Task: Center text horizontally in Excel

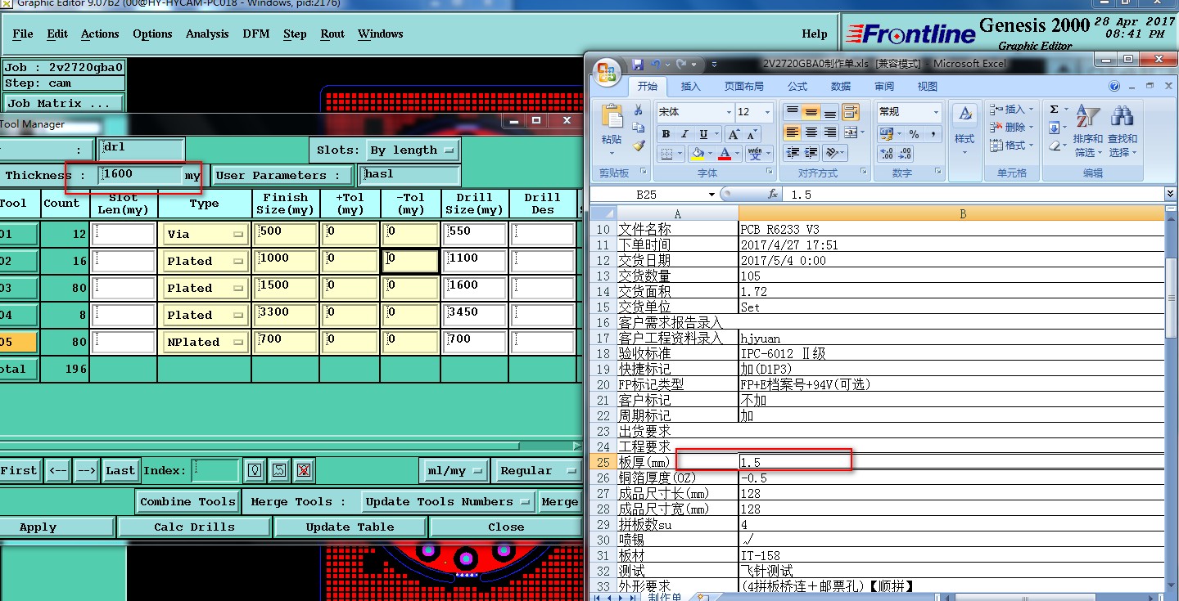Action: (811, 132)
